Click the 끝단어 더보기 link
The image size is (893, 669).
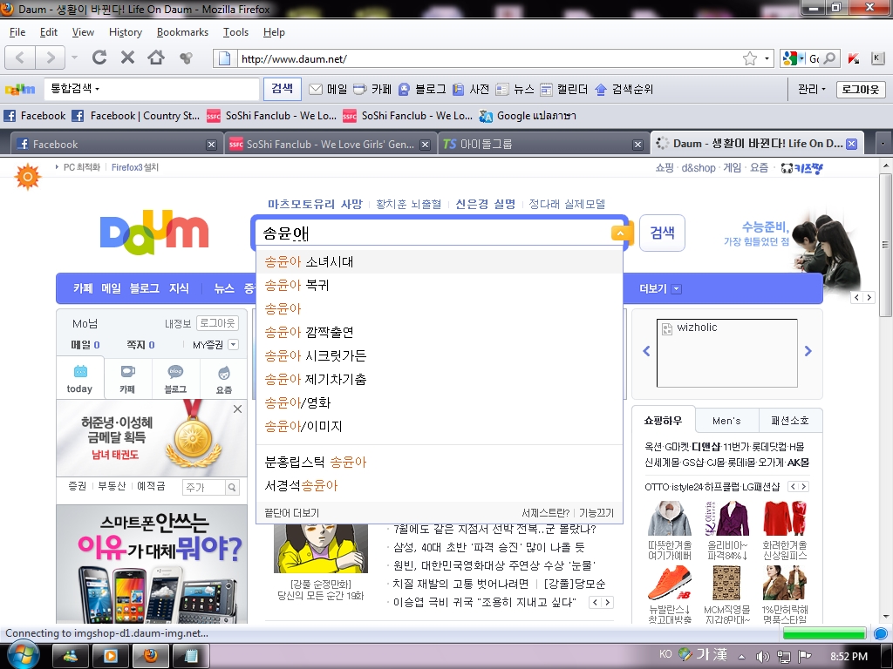(291, 512)
